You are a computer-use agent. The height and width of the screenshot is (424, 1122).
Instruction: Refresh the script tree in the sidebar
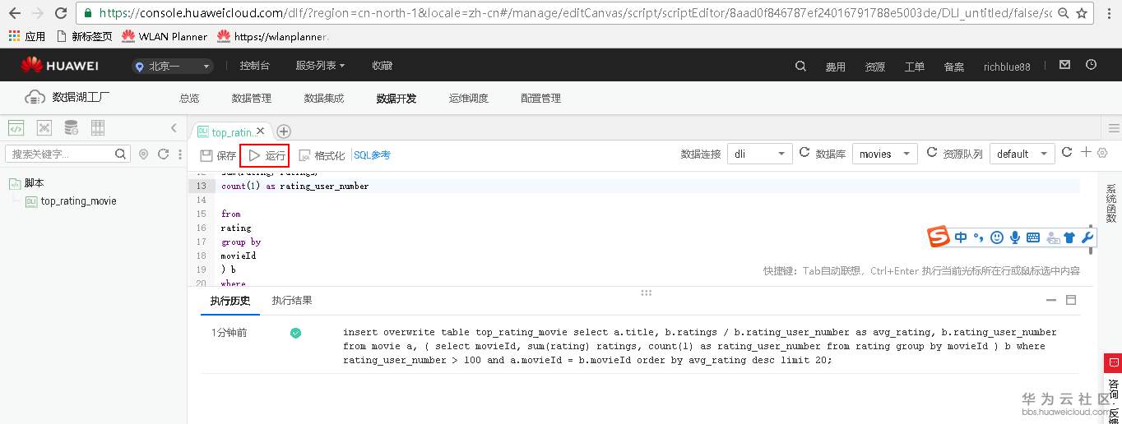pyautogui.click(x=163, y=154)
